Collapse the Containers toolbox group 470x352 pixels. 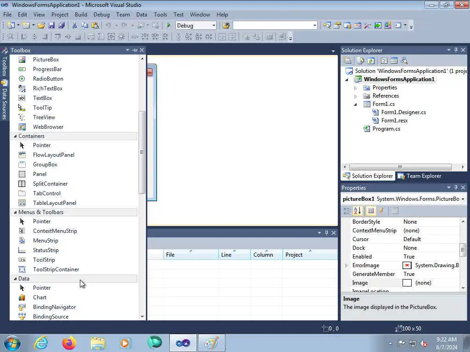pos(15,136)
